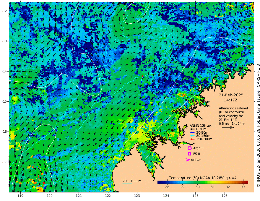260x201 pixels.
Task: Click the "Altimetric sealevel" caption line
Action: (x=233, y=108)
